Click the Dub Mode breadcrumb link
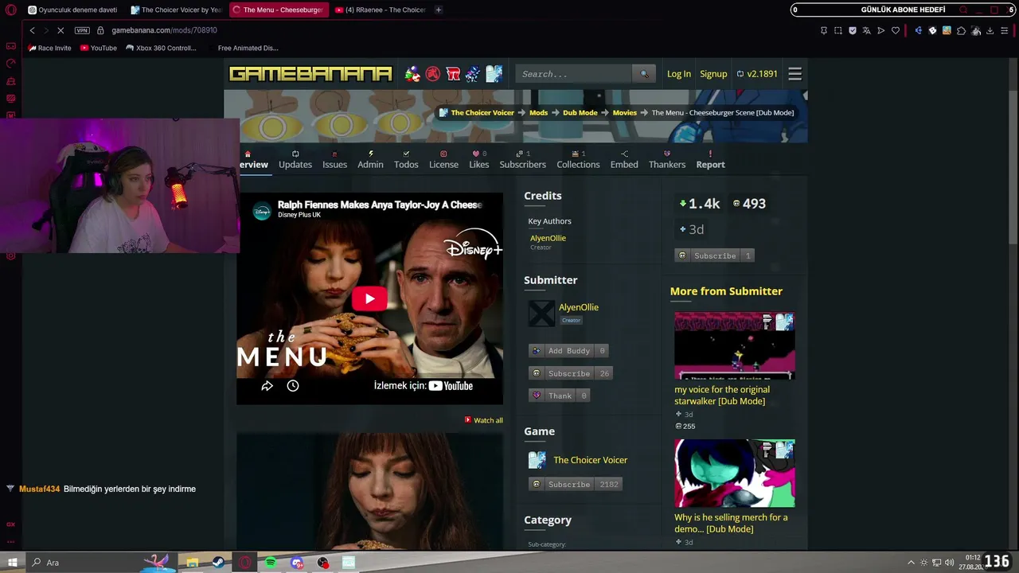The width and height of the screenshot is (1019, 573). coord(580,113)
